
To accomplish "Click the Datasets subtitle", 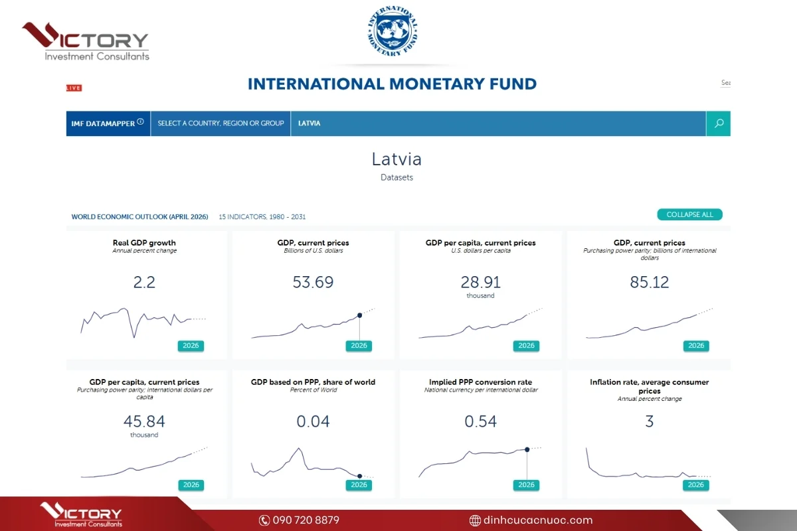I will (x=397, y=178).
